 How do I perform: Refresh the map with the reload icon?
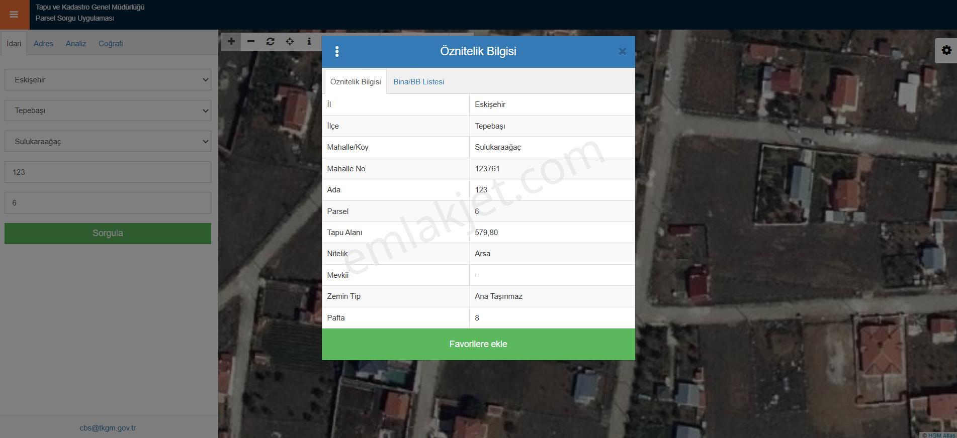tap(270, 42)
